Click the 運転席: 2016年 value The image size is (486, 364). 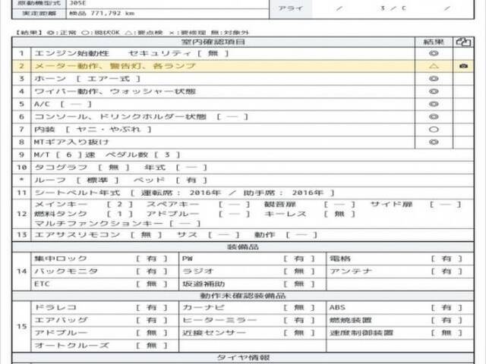pyautogui.click(x=181, y=193)
